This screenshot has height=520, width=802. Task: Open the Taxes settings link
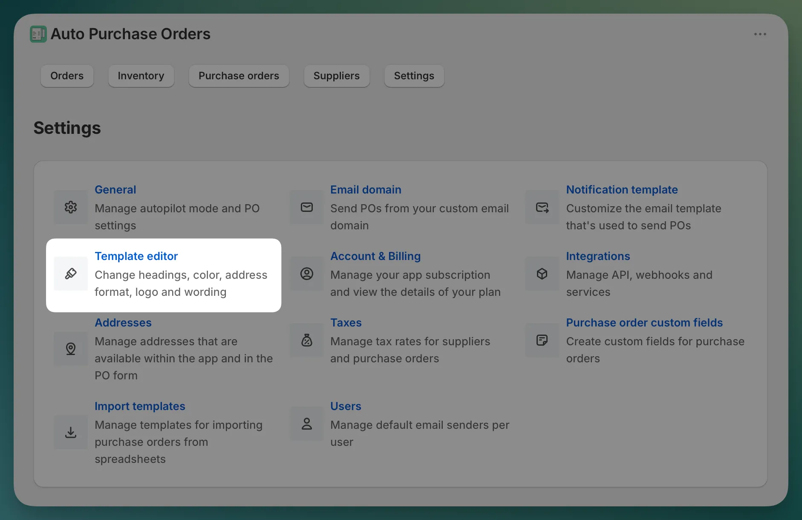[346, 323]
